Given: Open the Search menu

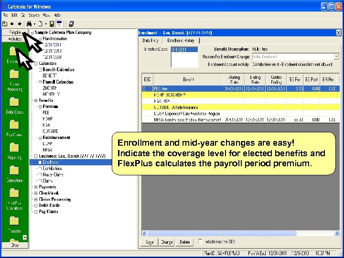Looking at the screenshot, I should [x=34, y=15].
